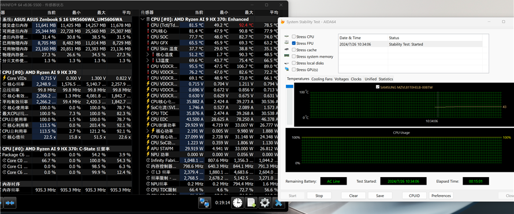Open CPUID from the AIDA64 button bar
The image size is (514, 214).
coord(414,196)
